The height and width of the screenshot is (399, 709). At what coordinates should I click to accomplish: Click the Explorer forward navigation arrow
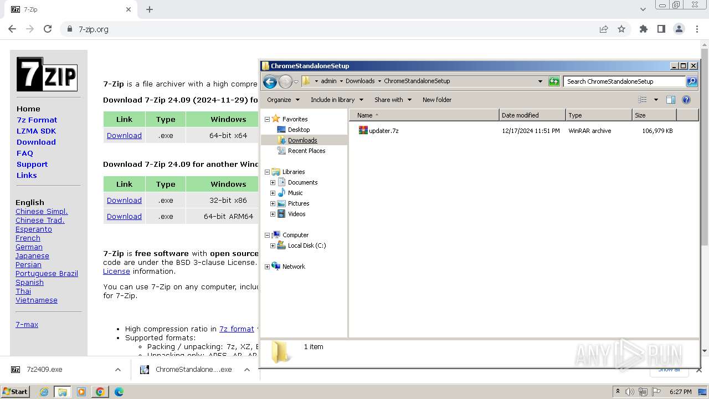(x=285, y=82)
